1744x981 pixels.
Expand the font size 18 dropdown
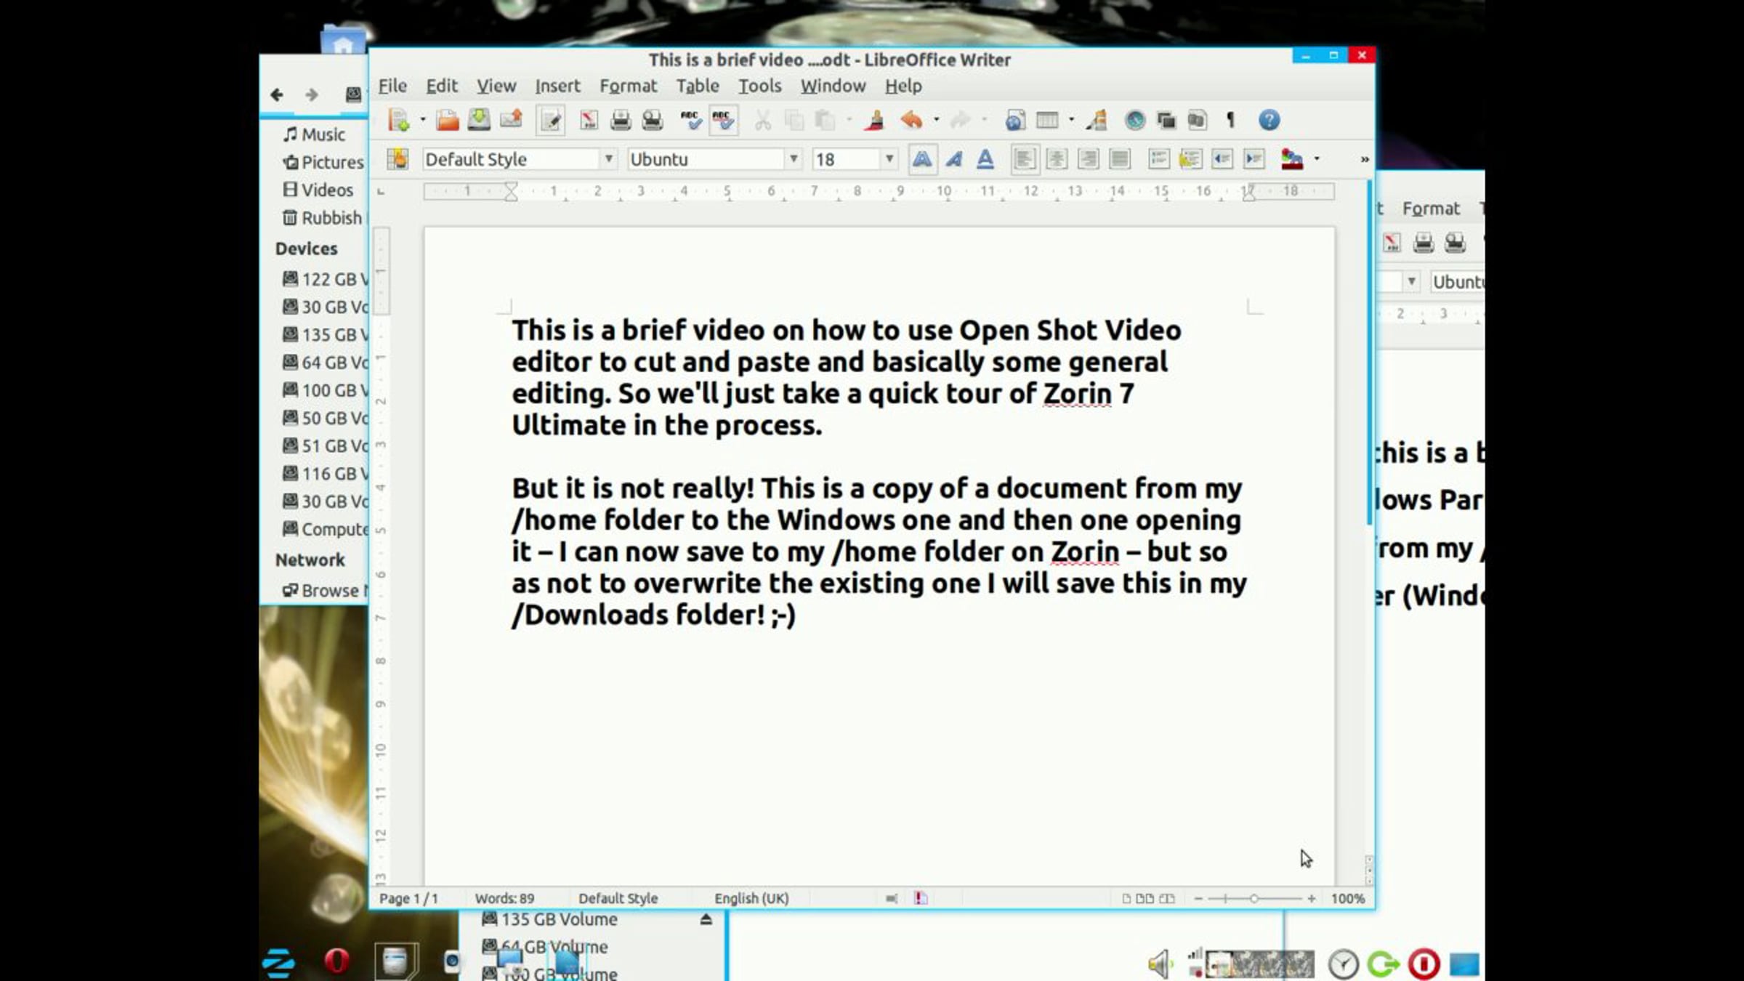pos(889,159)
